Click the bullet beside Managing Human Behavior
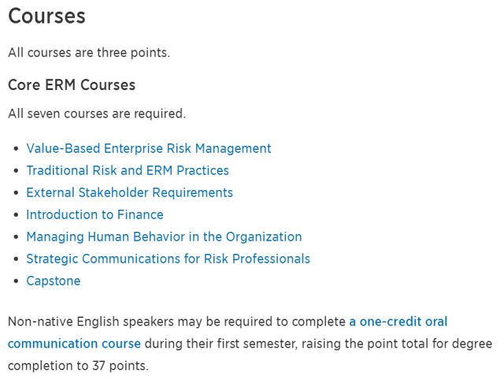Screen dimensions: 504x384 point(17,237)
